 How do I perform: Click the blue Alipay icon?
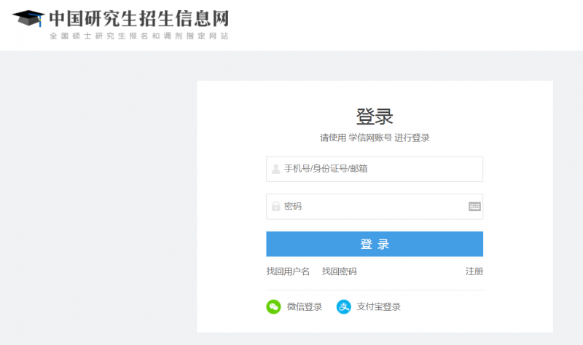tap(343, 306)
